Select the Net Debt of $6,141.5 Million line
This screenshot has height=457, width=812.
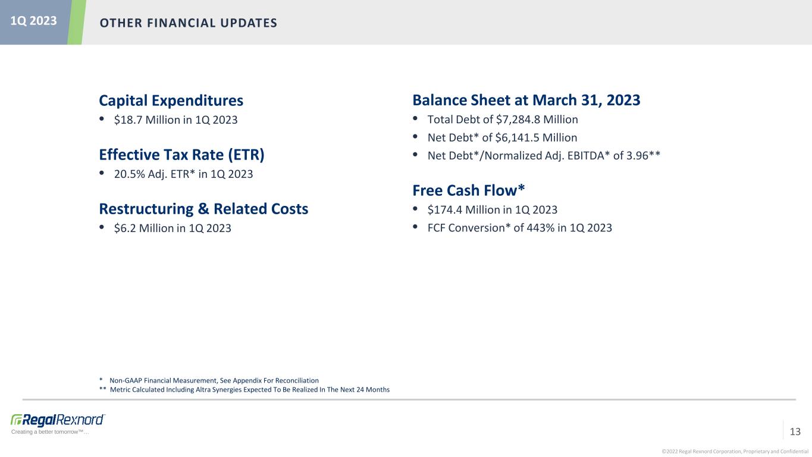pyautogui.click(x=502, y=137)
